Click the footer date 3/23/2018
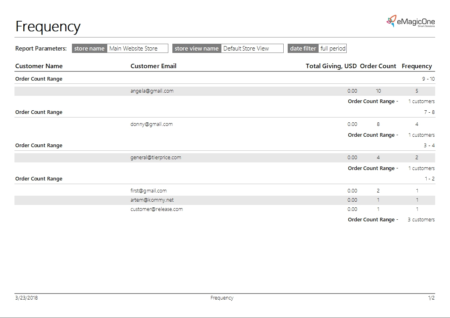450x318 pixels. 27,298
